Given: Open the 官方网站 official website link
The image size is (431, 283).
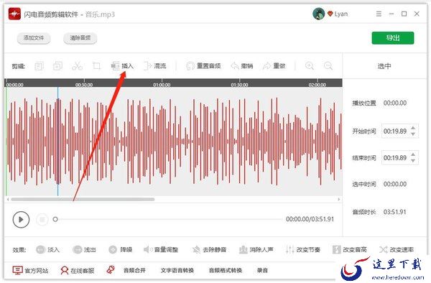Looking at the screenshot, I should pyautogui.click(x=30, y=270).
